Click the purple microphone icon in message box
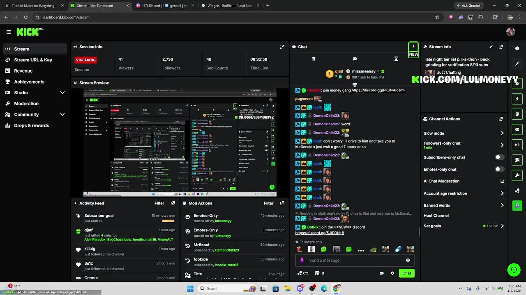The image size is (526, 295). click(302, 260)
